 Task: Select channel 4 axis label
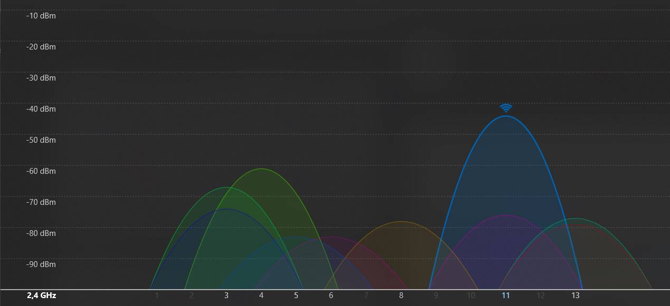click(x=261, y=295)
